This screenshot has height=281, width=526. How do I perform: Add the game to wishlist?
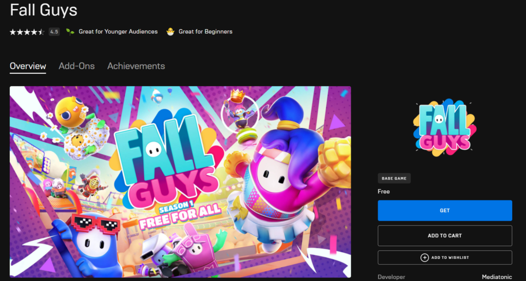(x=445, y=257)
